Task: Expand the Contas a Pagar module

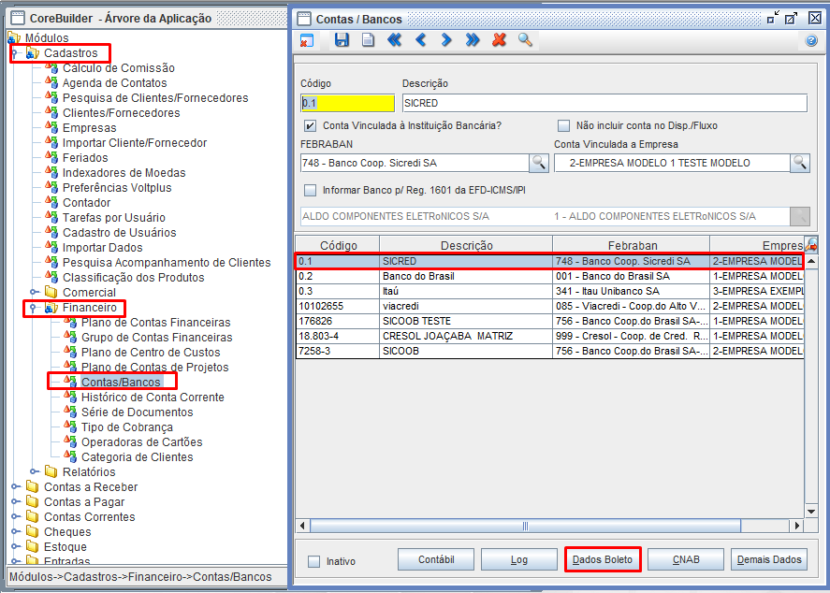Action: click(15, 501)
